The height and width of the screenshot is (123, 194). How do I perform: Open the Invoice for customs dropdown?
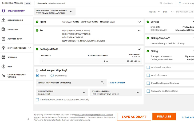coord(116,92)
